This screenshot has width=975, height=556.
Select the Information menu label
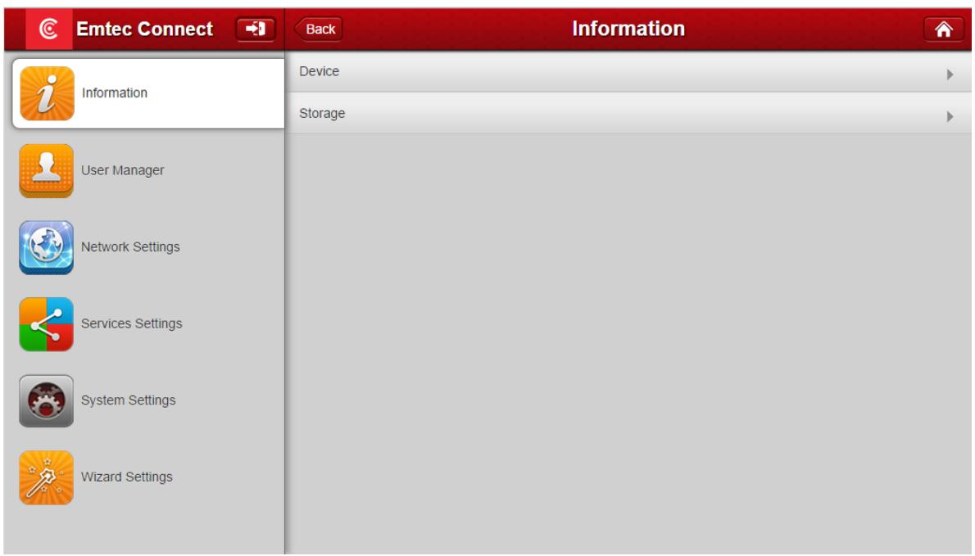115,93
